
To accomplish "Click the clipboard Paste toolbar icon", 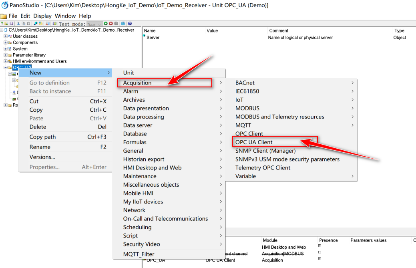I will [x=29, y=24].
